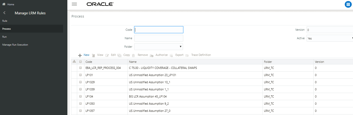This screenshot has height=115, width=353.
Task: Focus the Code search input field
Action: [x=159, y=30]
